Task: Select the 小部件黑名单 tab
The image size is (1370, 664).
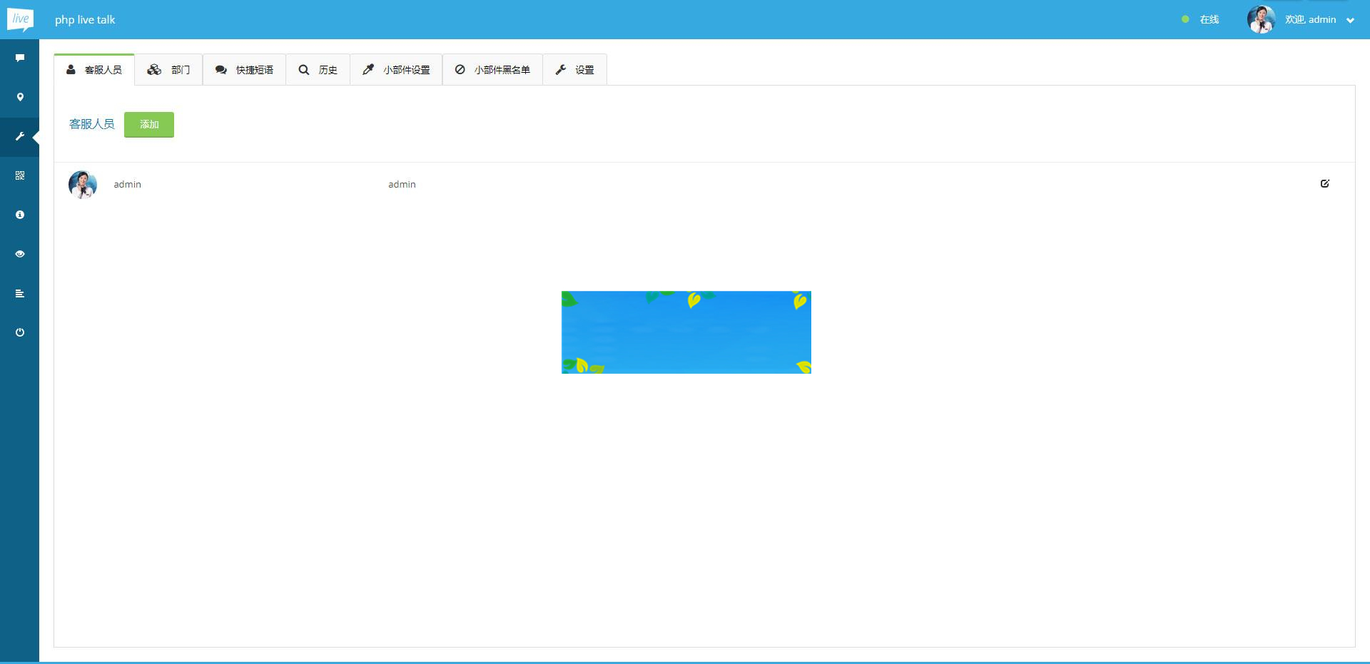Action: tap(493, 70)
